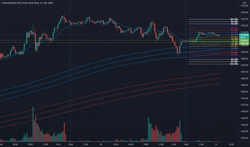Select the upper red 561.80% Fibonacci label
The width and height of the screenshot is (250, 147).
click(234, 30)
